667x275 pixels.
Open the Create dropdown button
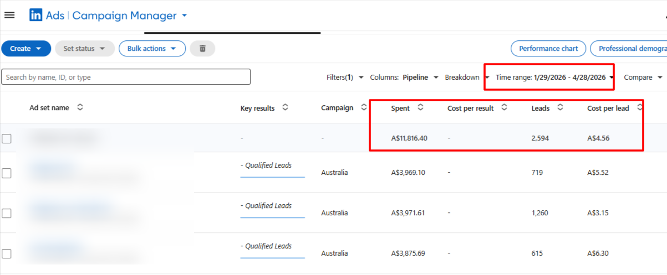coord(26,49)
